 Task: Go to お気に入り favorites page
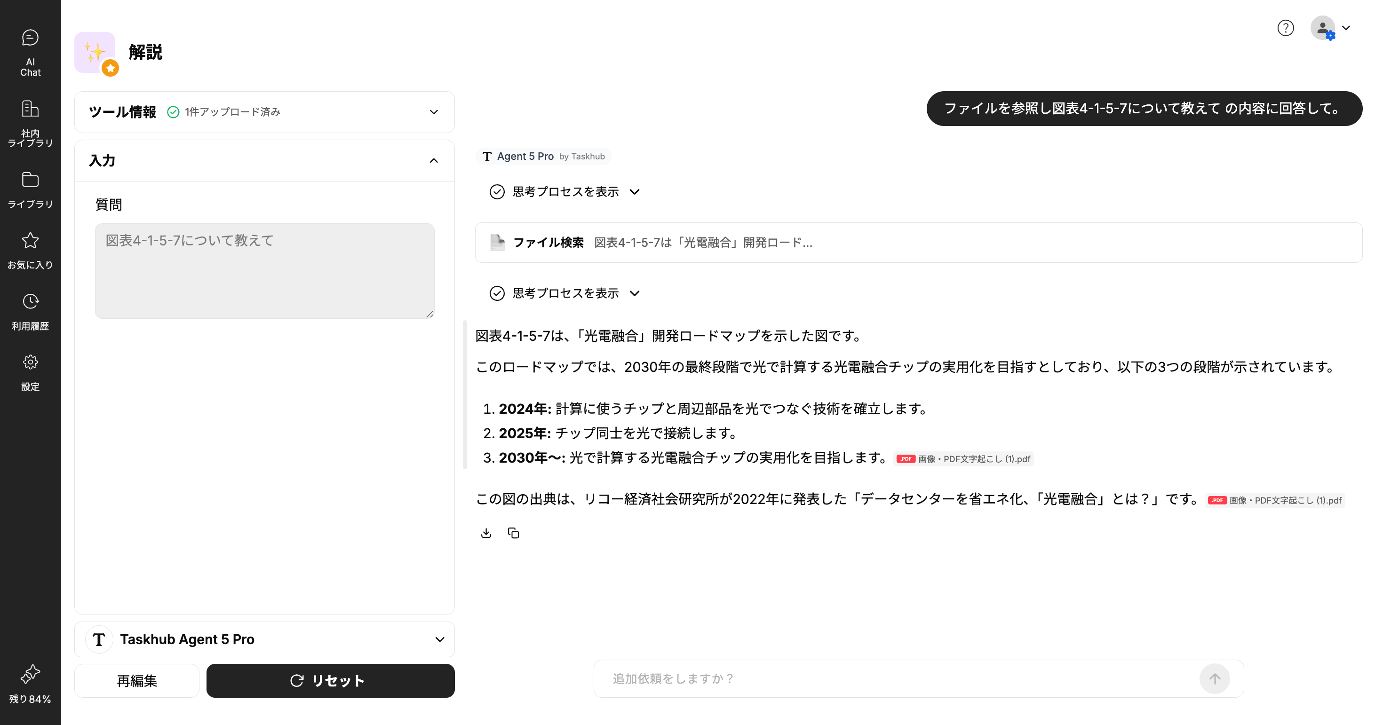pos(30,250)
